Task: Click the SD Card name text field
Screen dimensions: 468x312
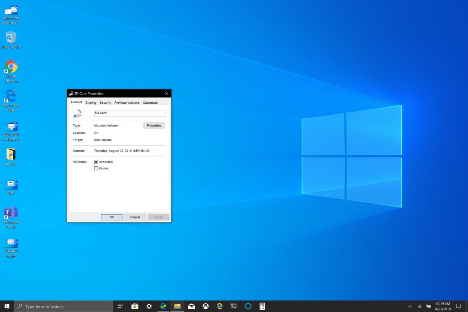Action: click(x=129, y=113)
